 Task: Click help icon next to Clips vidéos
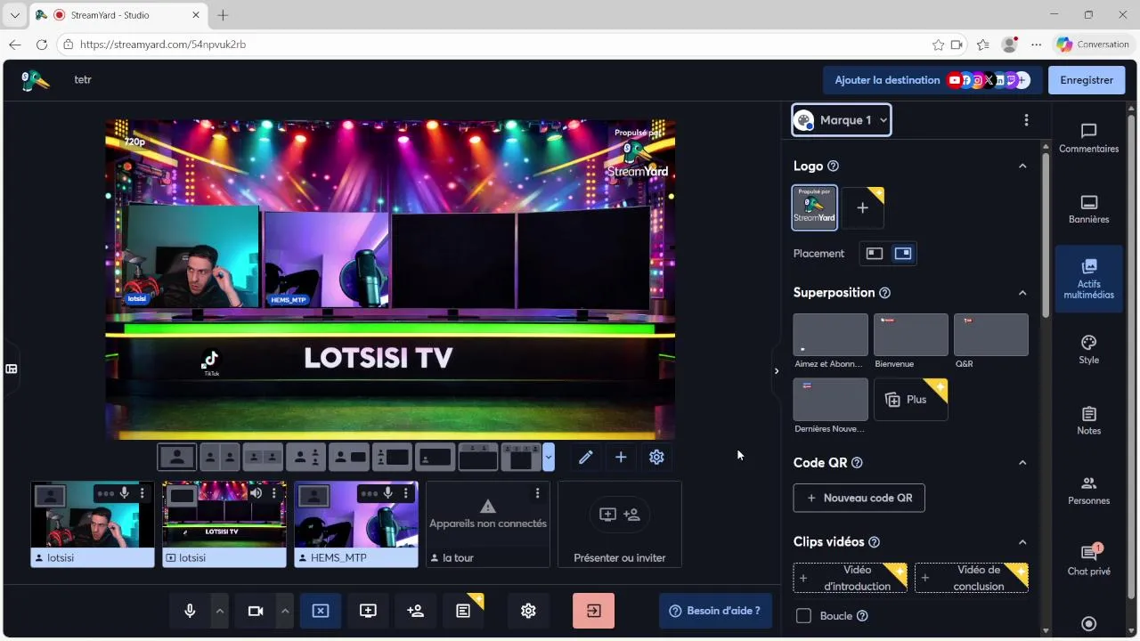(x=874, y=542)
